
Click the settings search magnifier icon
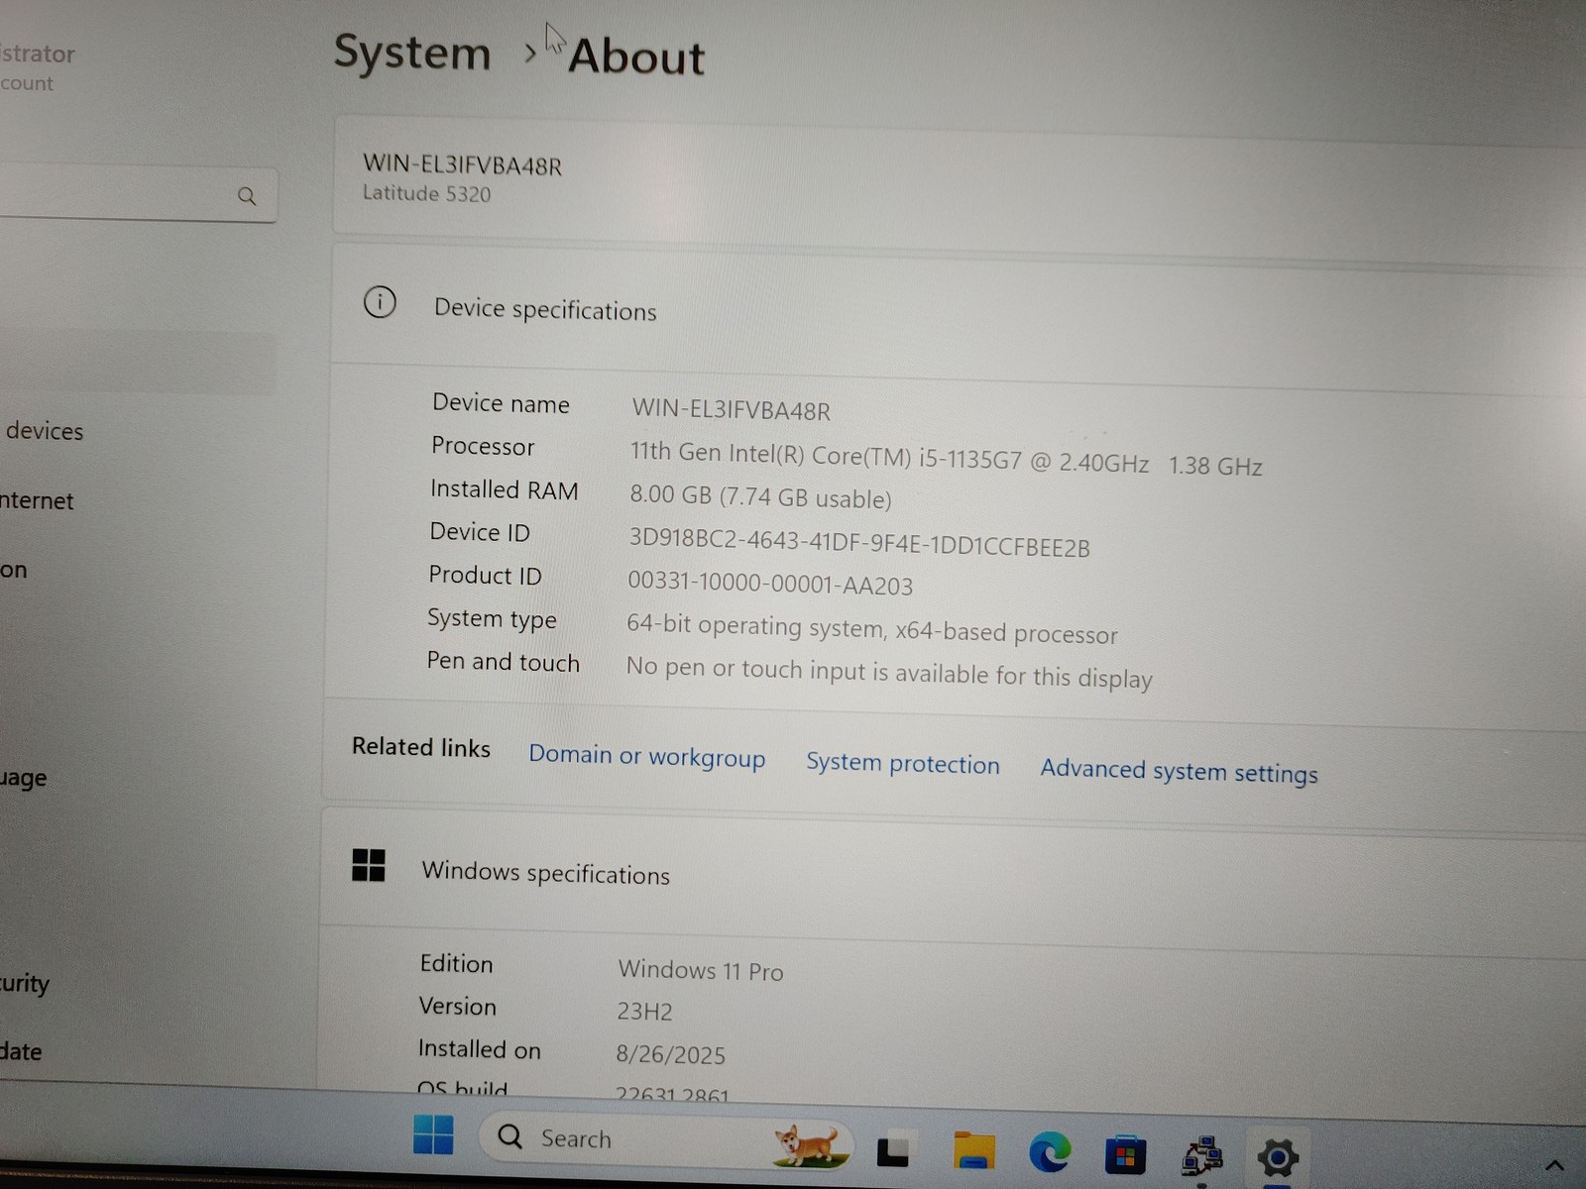coord(247,196)
